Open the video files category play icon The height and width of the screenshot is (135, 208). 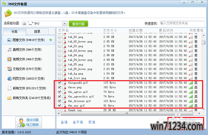9,59
